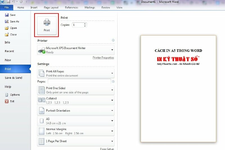This screenshot has width=225, height=150.
Task: Click the A5 document preview page
Action: click(178, 89)
